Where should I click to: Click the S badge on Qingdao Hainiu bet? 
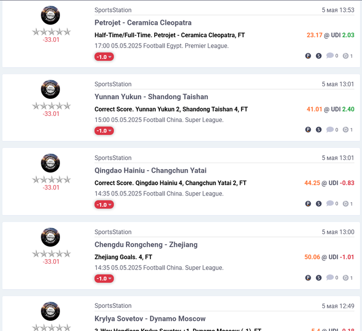(319, 204)
